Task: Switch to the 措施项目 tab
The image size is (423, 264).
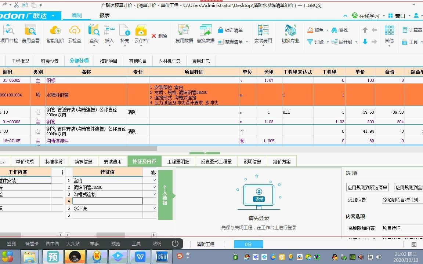Action: 108,60
